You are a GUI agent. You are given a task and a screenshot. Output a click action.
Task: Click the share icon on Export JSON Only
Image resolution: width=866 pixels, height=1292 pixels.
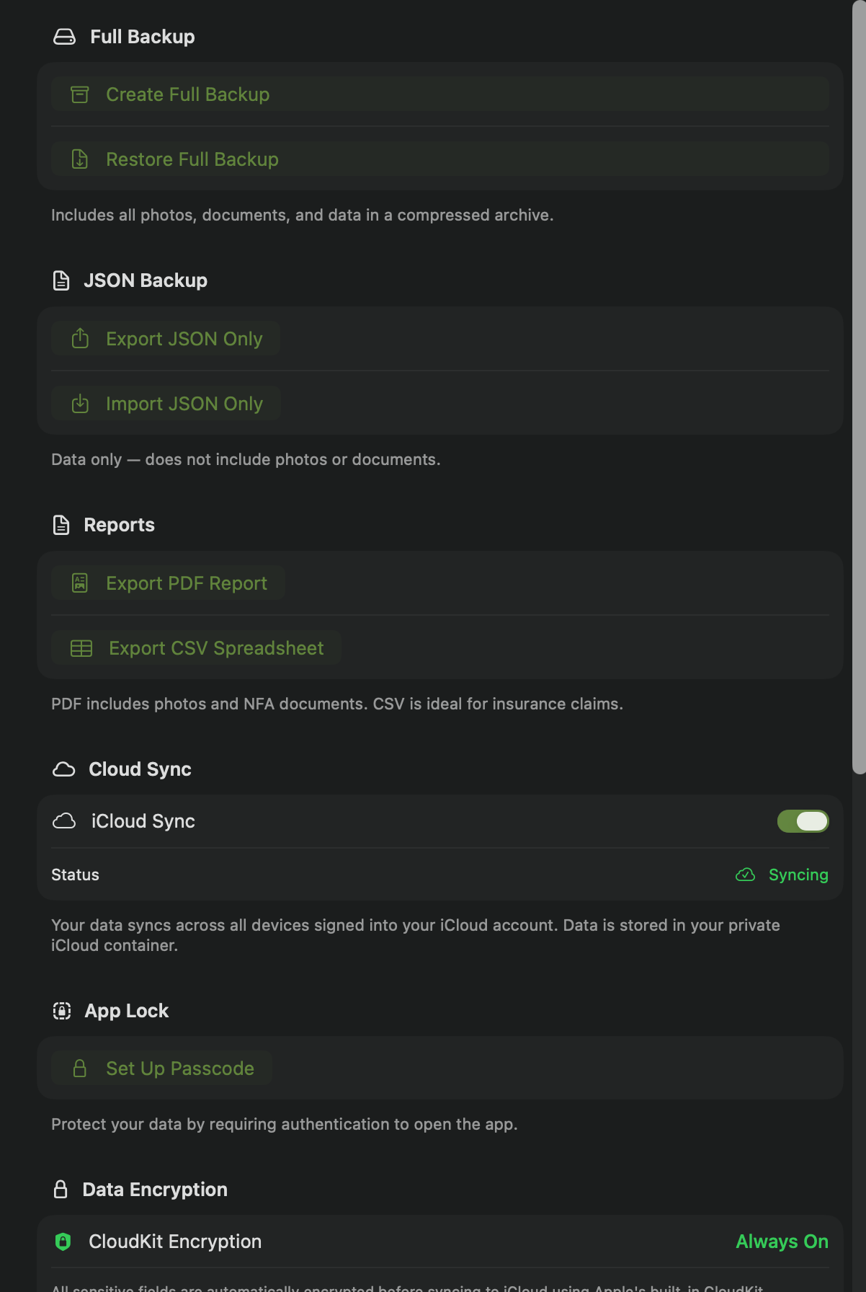80,338
